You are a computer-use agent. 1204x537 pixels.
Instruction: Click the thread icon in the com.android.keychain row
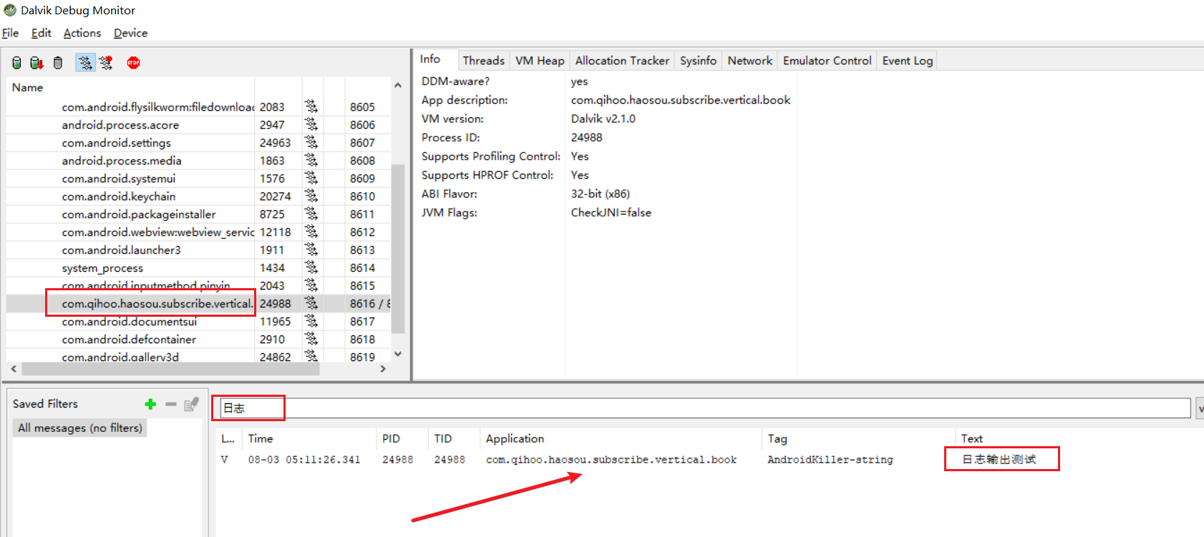(311, 196)
